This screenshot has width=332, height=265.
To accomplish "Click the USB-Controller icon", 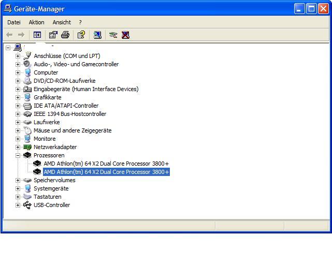I will click(x=27, y=205).
